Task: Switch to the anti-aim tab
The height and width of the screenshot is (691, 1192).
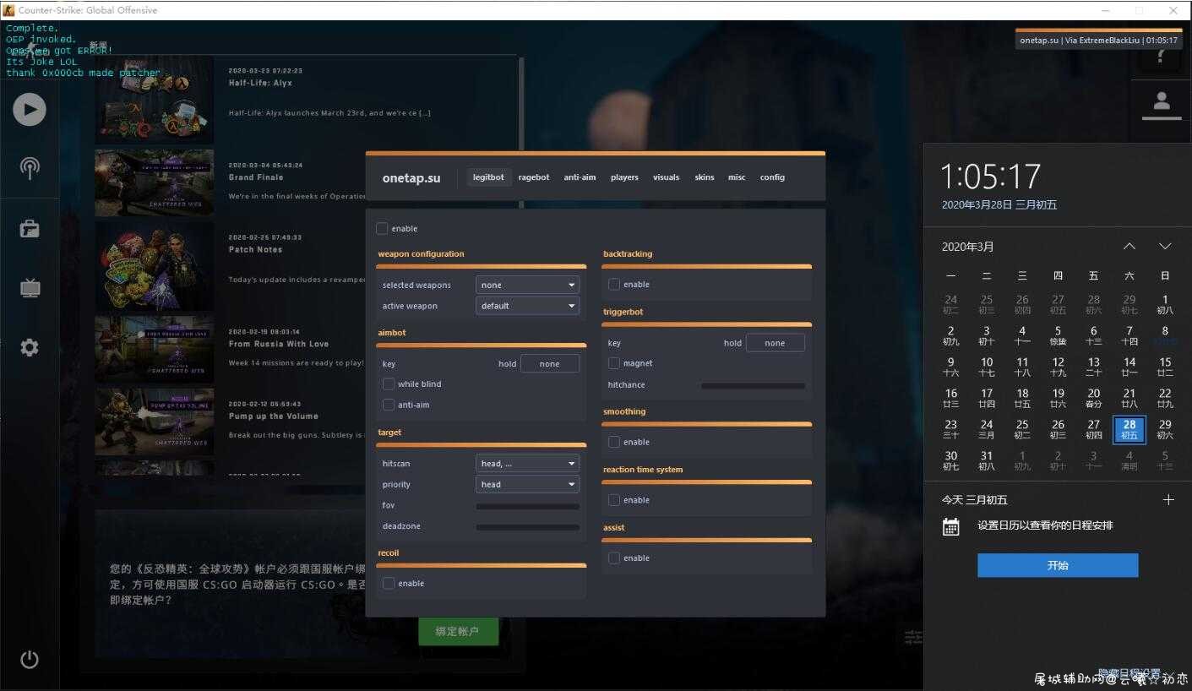Action: point(580,177)
